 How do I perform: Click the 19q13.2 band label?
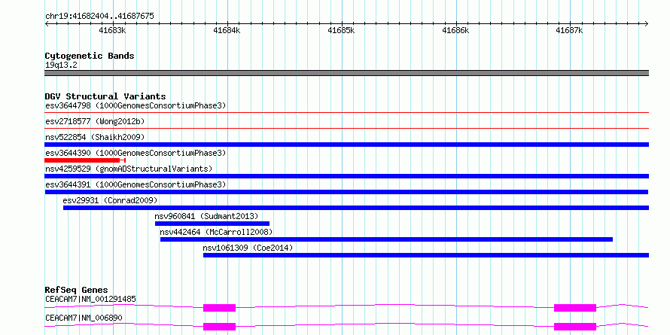(62, 65)
